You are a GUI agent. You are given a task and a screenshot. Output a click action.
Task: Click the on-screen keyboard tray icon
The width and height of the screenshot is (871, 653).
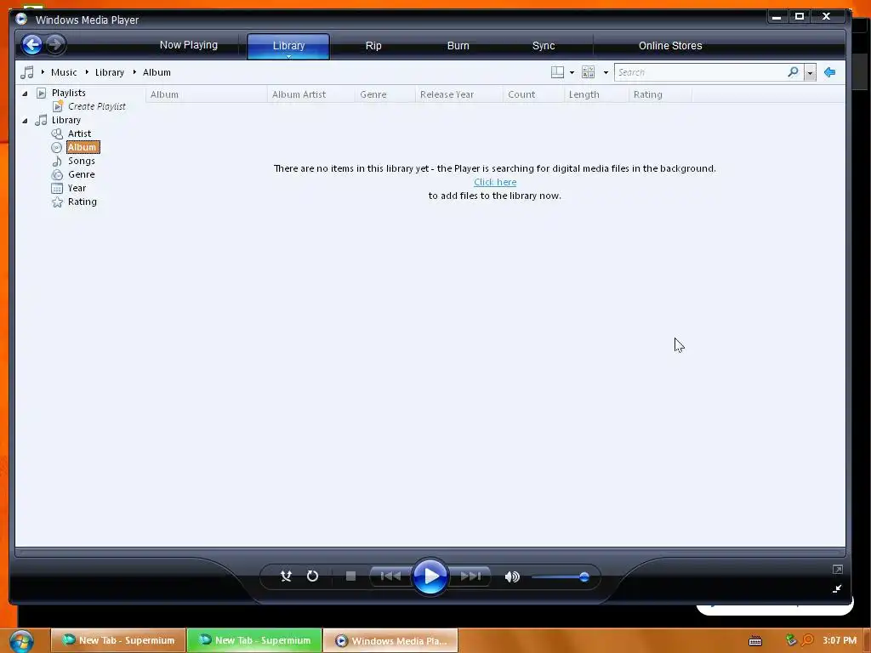tap(755, 641)
